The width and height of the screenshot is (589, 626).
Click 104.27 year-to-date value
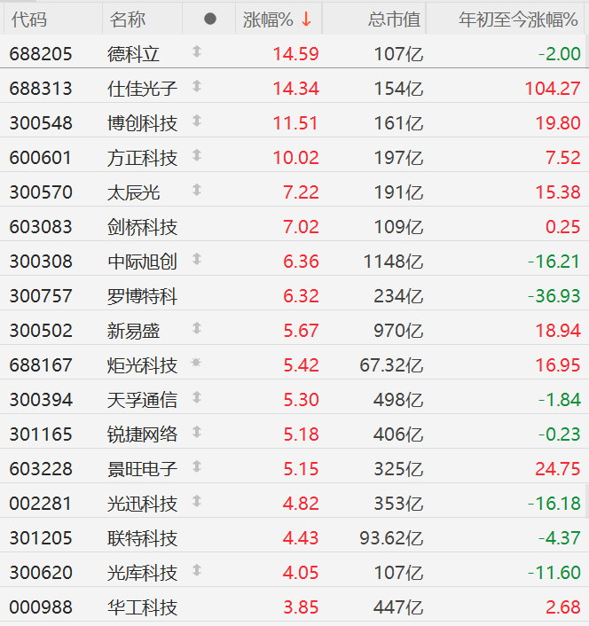(x=553, y=89)
